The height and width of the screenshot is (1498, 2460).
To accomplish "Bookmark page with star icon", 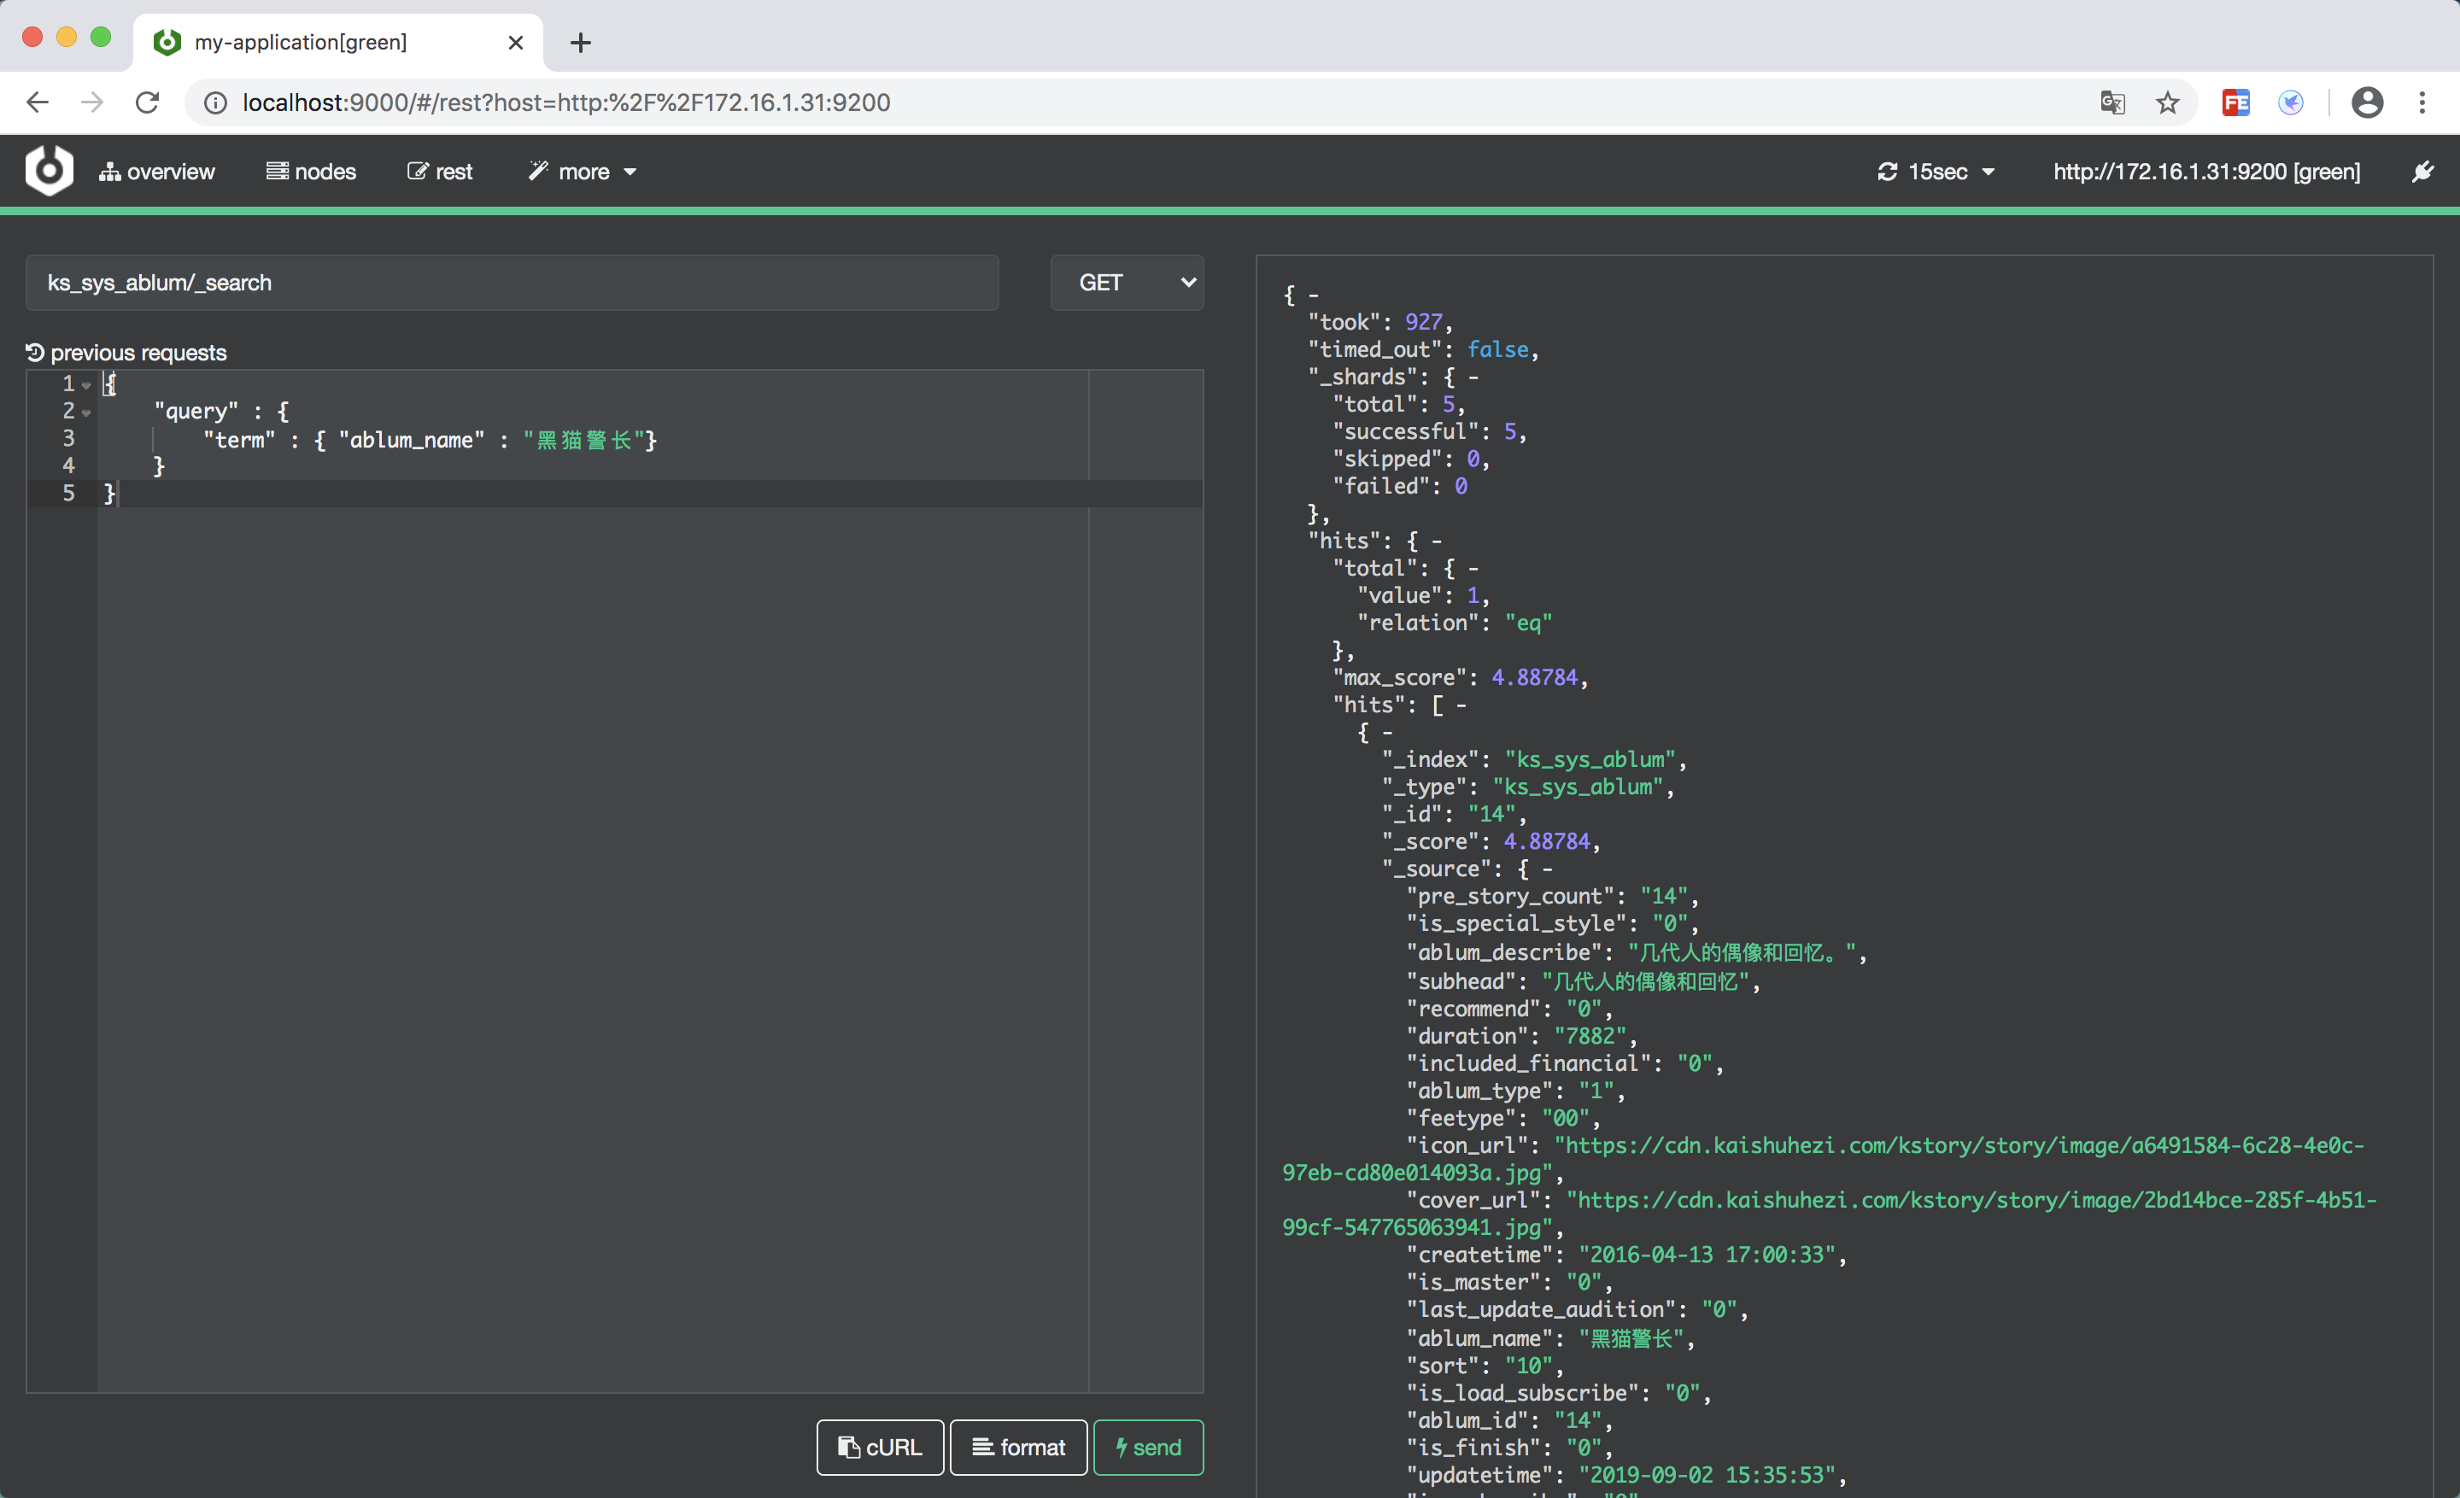I will [x=2166, y=102].
